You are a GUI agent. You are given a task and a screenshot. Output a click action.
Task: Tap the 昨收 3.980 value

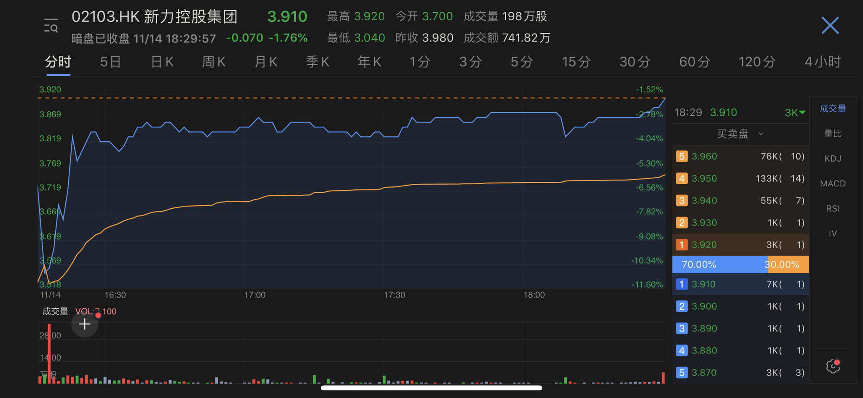pyautogui.click(x=424, y=38)
